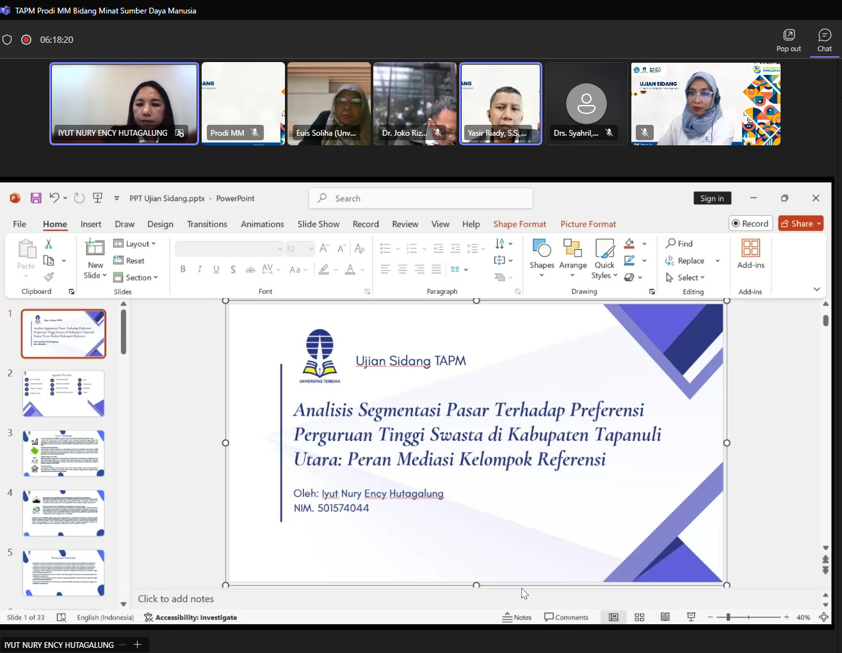Click the Save icon in PowerPoint title bar
Screen dimensions: 842x653
(x=36, y=198)
